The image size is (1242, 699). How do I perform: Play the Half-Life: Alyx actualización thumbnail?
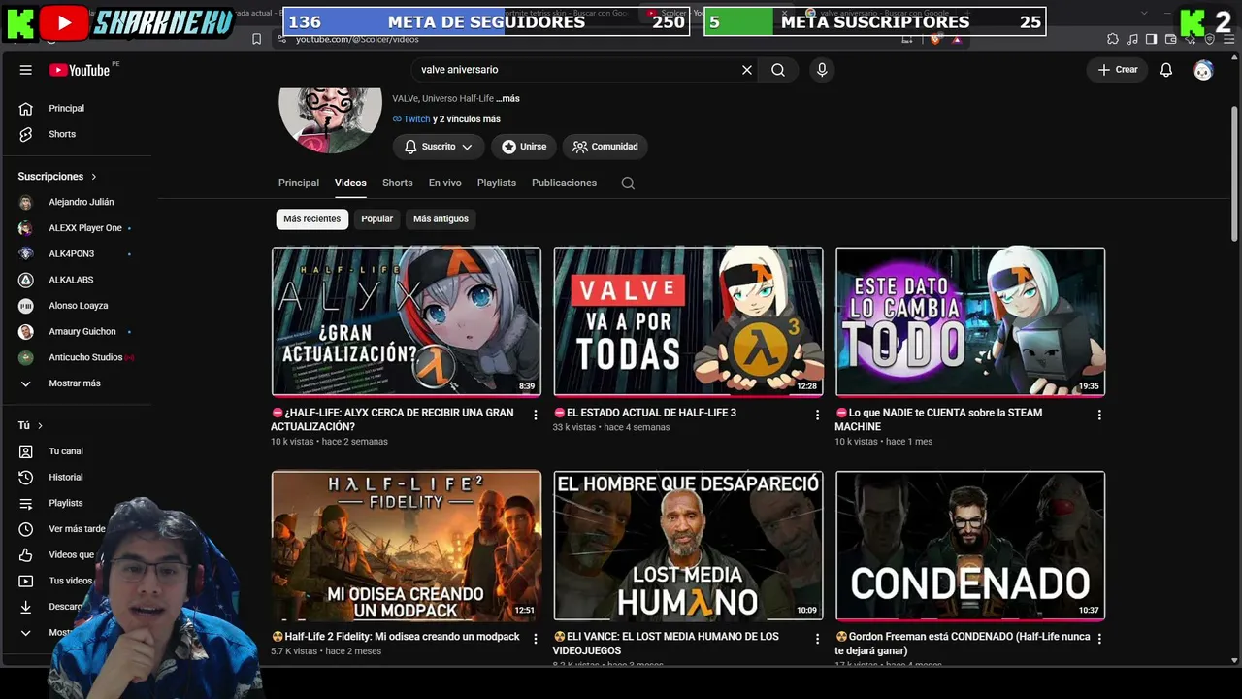[407, 321]
